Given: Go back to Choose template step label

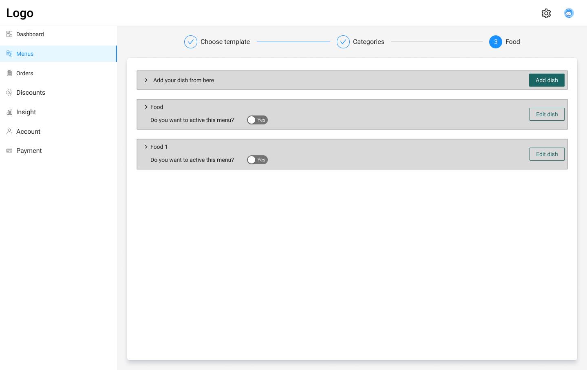Looking at the screenshot, I should [x=225, y=42].
